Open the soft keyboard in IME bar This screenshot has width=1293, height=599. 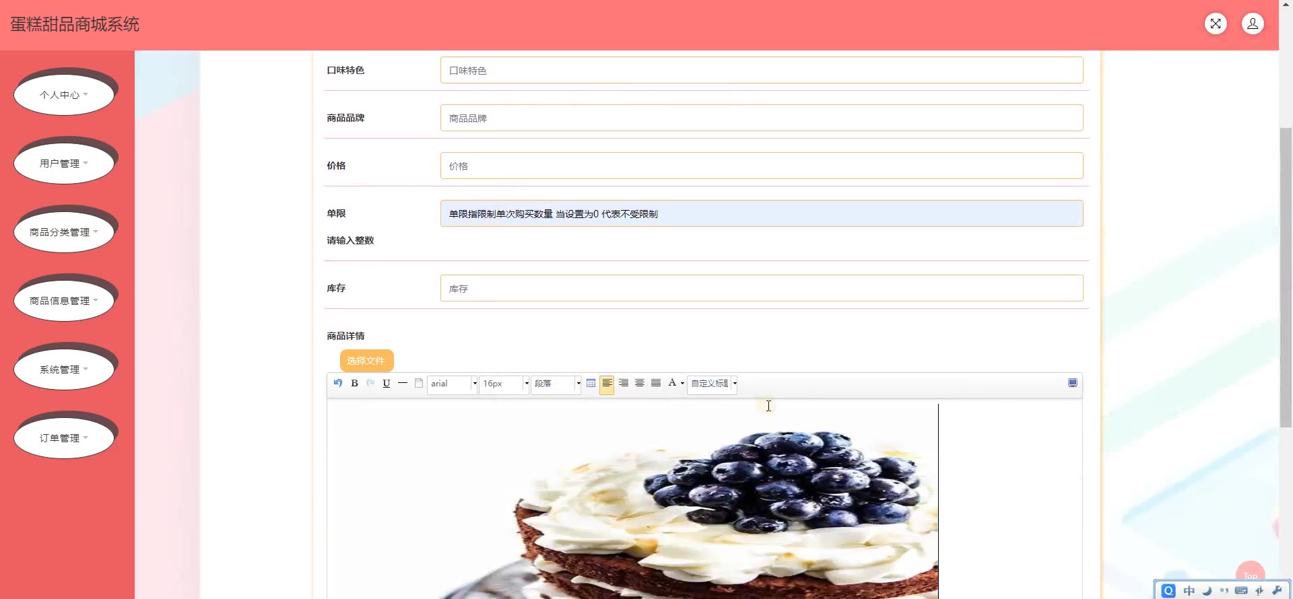(x=1241, y=590)
